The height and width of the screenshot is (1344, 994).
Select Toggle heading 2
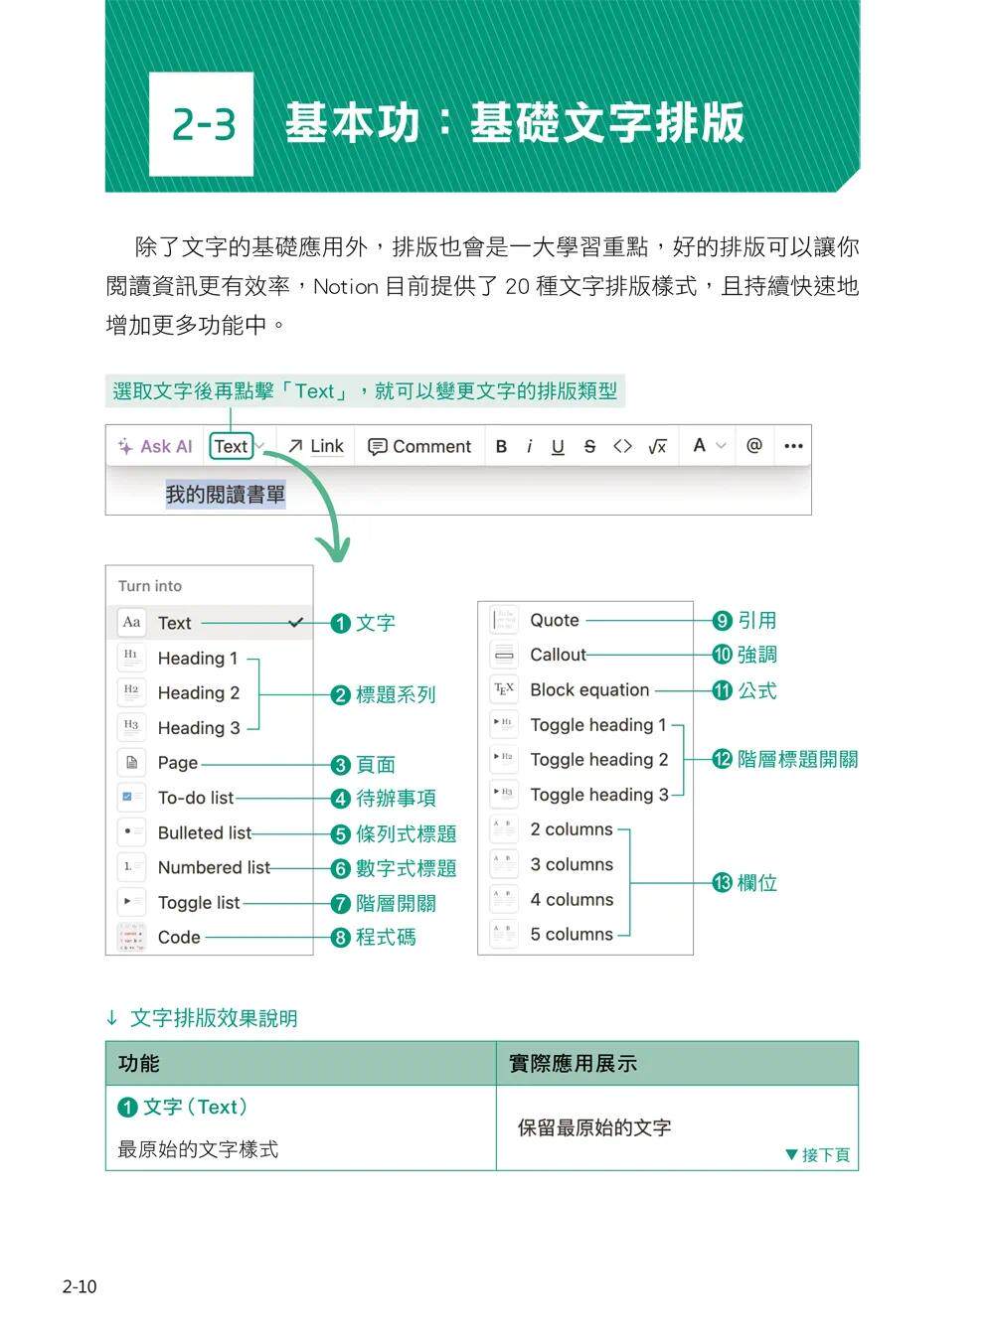click(585, 759)
